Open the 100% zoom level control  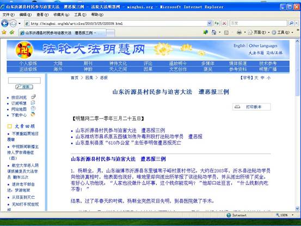[285, 215]
